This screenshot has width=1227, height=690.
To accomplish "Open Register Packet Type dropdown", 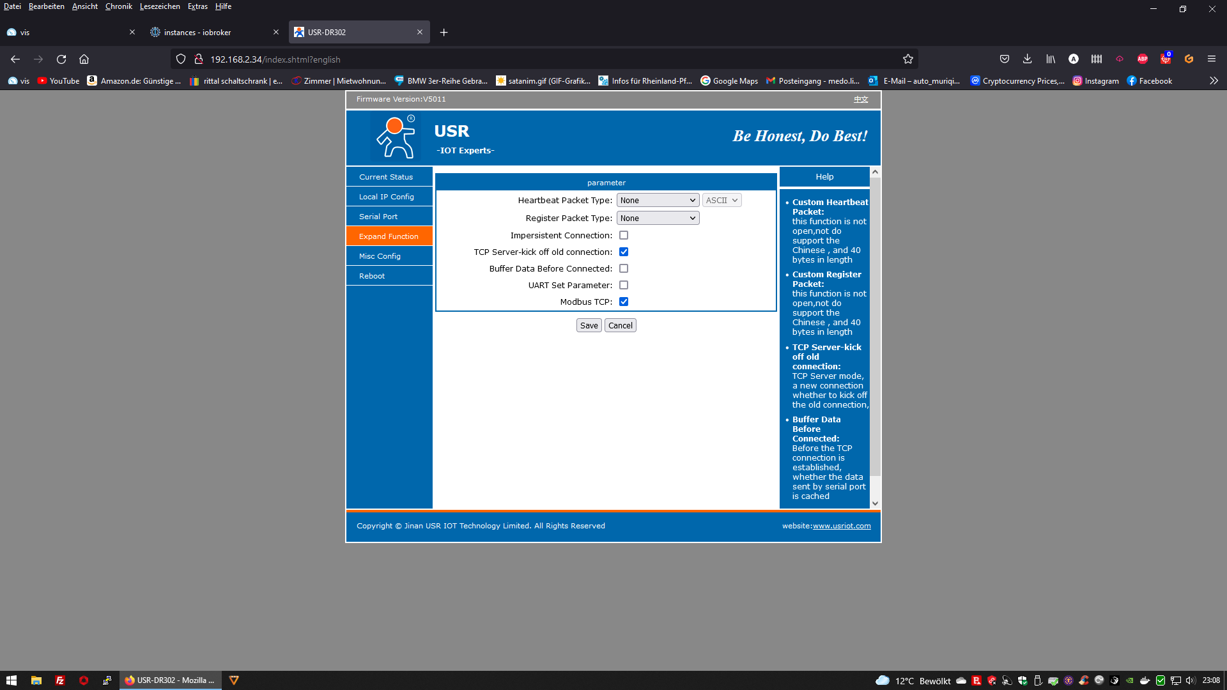I will click(658, 218).
